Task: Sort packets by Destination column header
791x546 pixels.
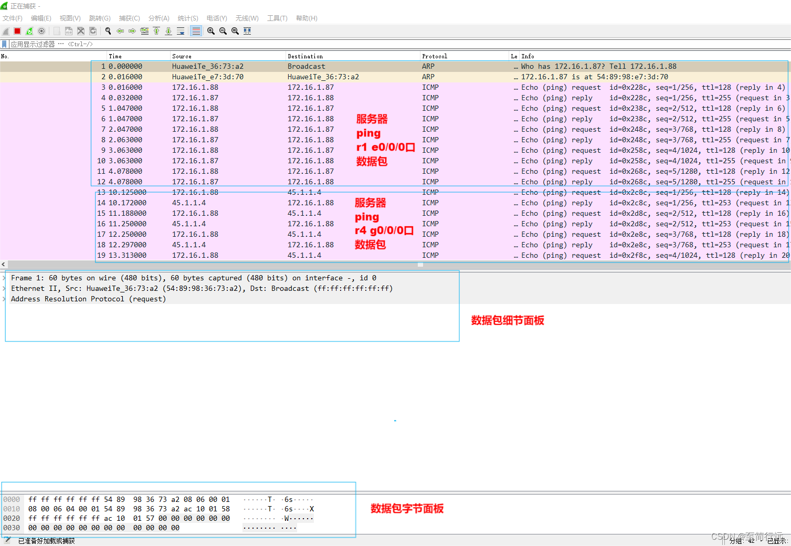Action: [x=353, y=56]
